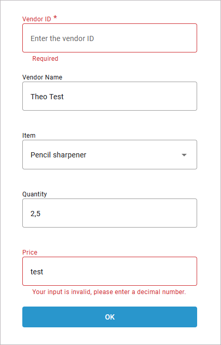
Task: Click the Quantity field showing 2,5
Action: (x=109, y=213)
